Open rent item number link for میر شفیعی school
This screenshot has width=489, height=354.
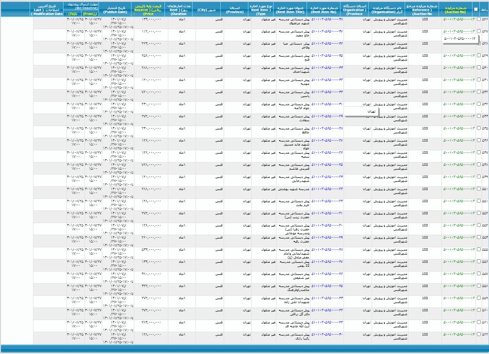[x=327, y=274]
